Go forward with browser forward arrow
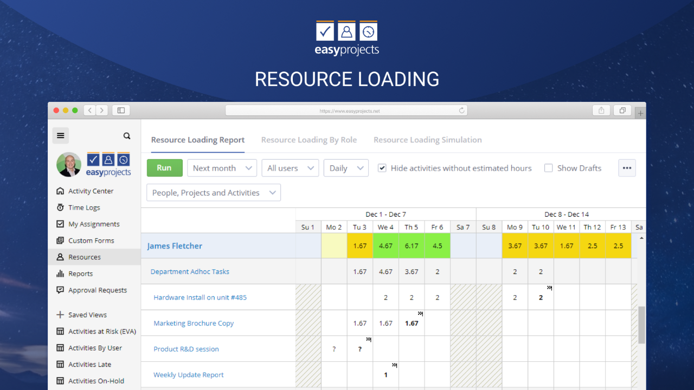Screen dimensions: 694x390 [102, 110]
